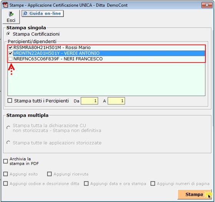The image size is (215, 202).
Task: Uncheck the VERDI ANTONIO recipient checkbox
Action: [10, 53]
